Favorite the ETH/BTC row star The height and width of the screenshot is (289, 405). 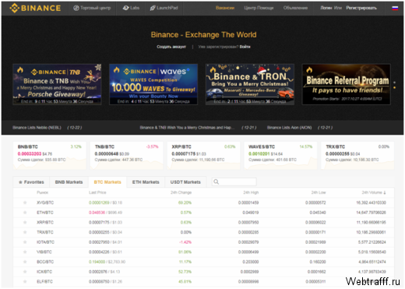tap(25, 213)
